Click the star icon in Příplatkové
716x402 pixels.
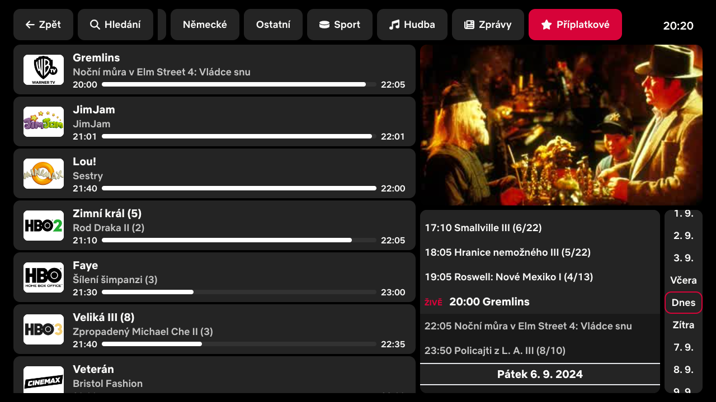click(547, 25)
